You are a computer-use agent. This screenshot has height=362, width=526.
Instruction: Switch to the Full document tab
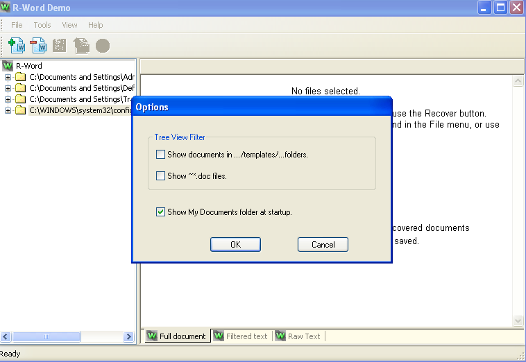pos(177,336)
